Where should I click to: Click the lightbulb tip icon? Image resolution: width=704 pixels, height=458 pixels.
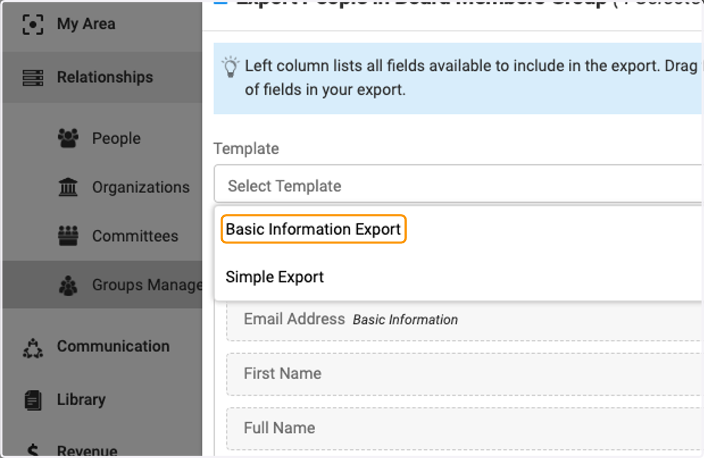231,67
